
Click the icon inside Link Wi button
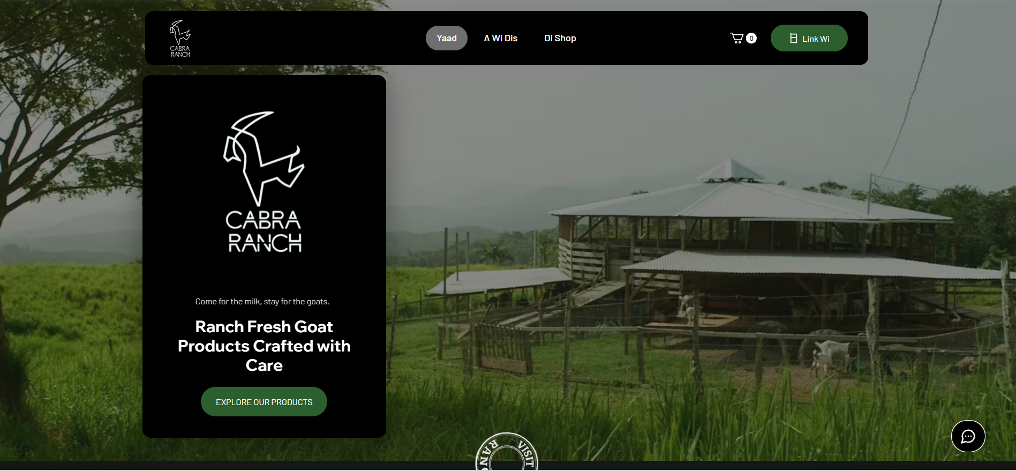(794, 39)
